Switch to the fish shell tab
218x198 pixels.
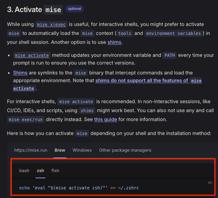coord(55,171)
